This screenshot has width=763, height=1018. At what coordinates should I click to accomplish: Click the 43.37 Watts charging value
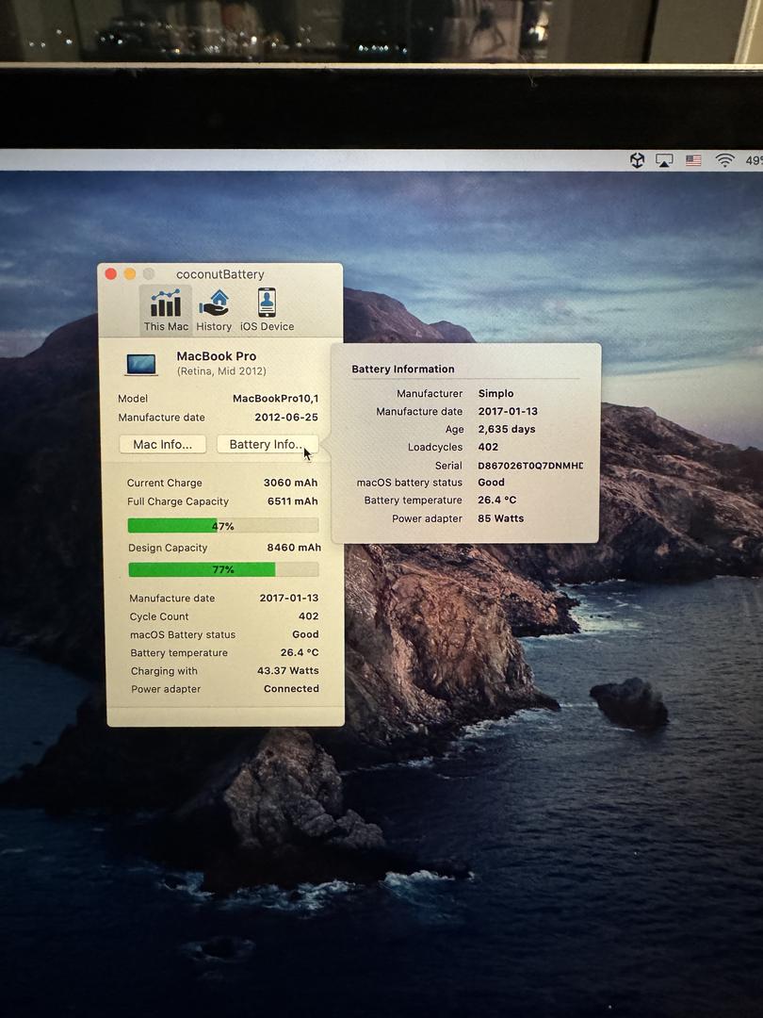(288, 671)
